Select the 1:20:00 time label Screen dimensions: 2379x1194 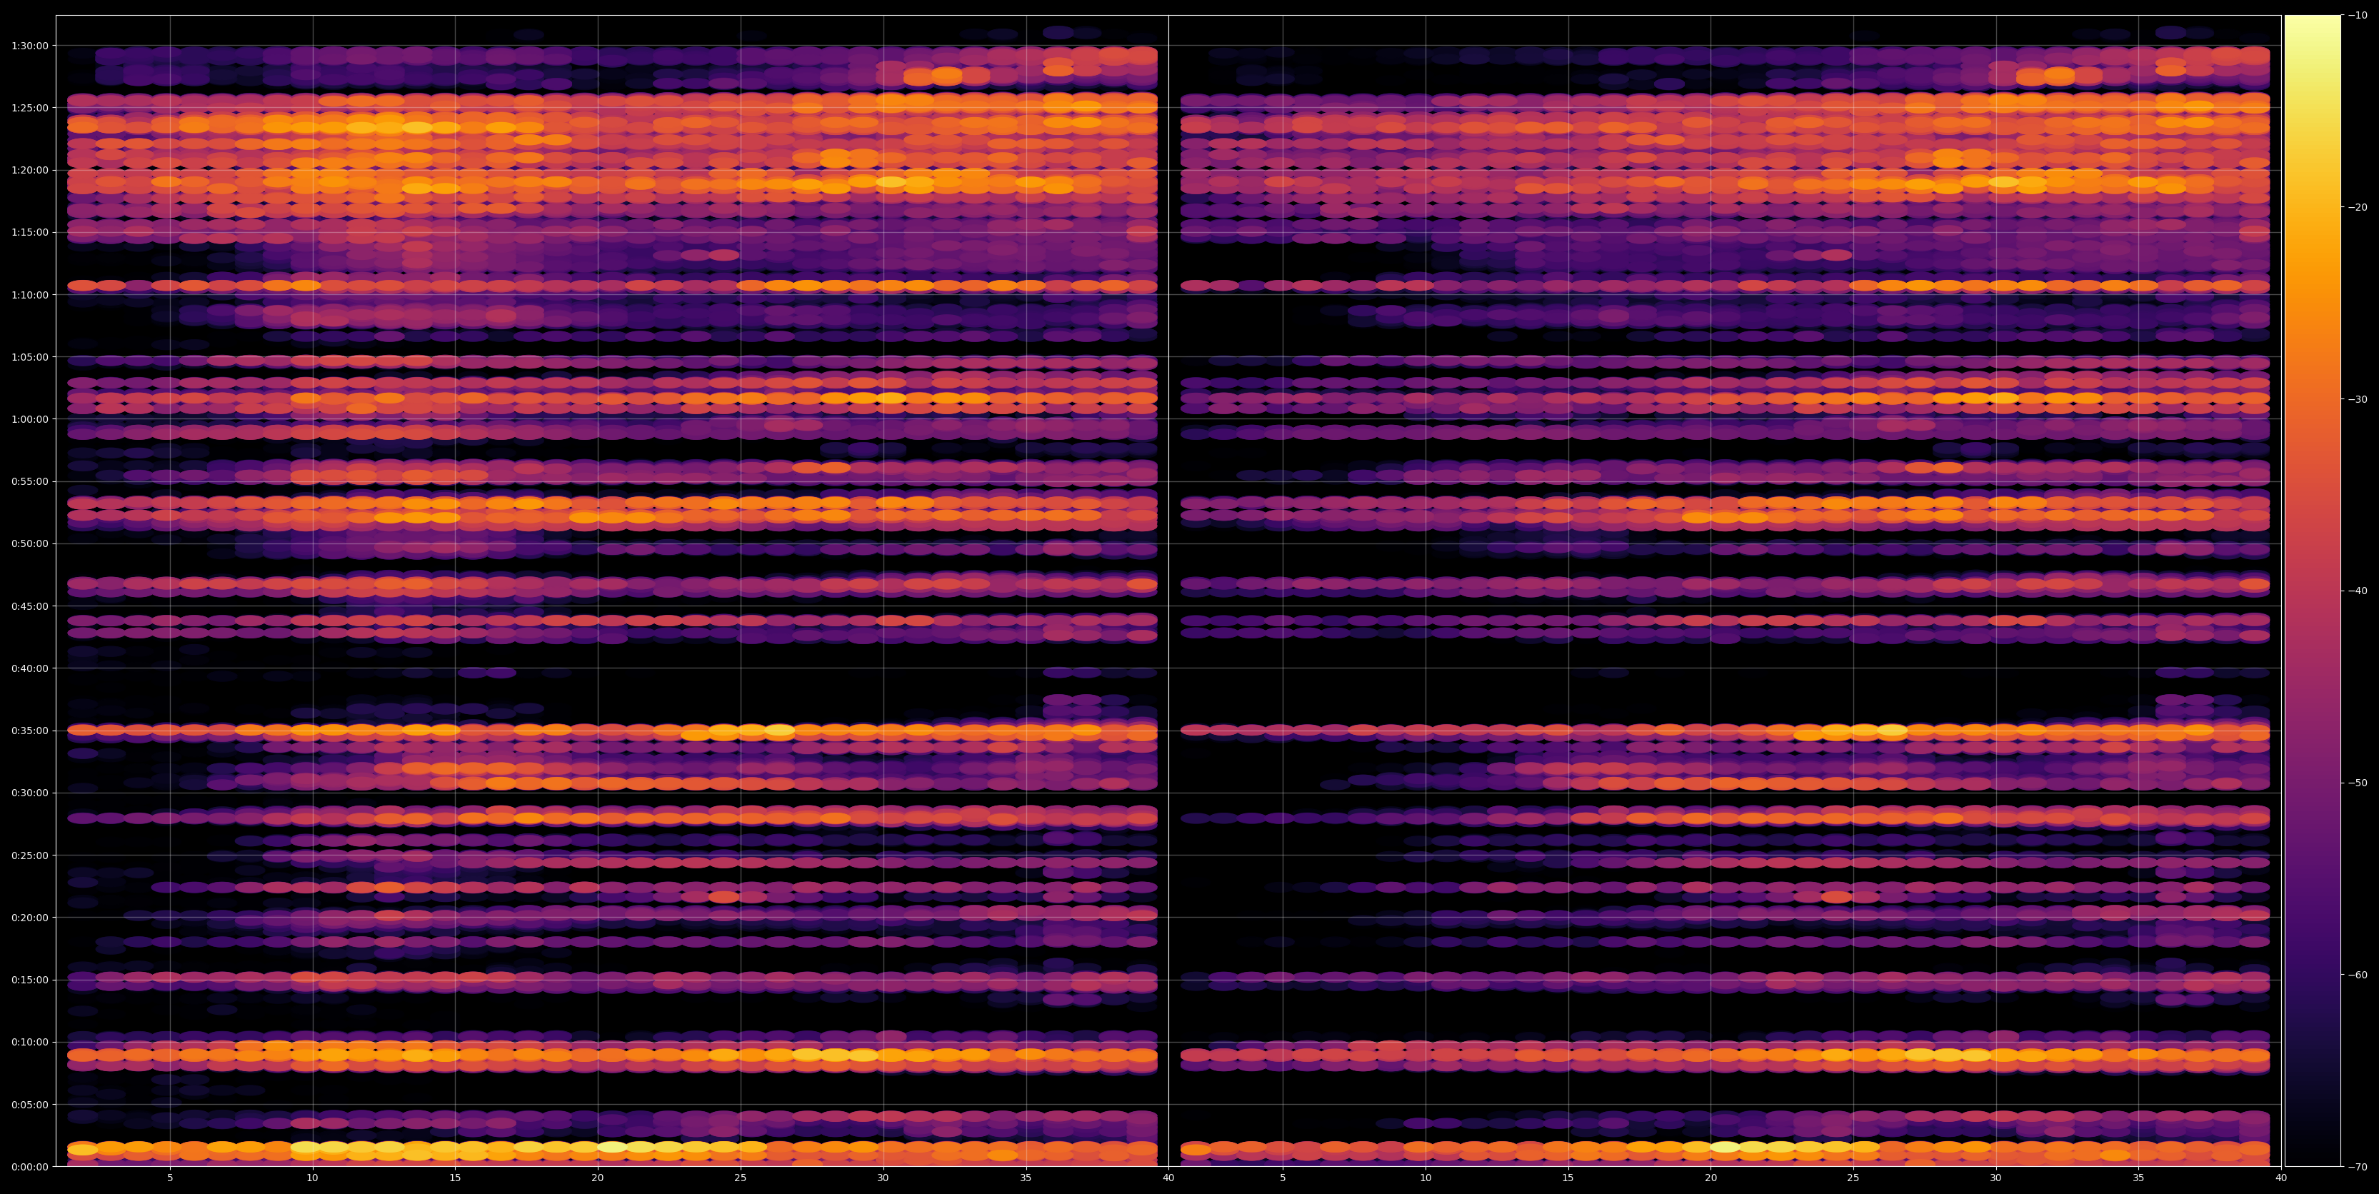(x=29, y=170)
